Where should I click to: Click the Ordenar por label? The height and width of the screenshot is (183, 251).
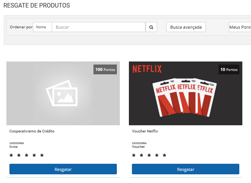(x=21, y=27)
